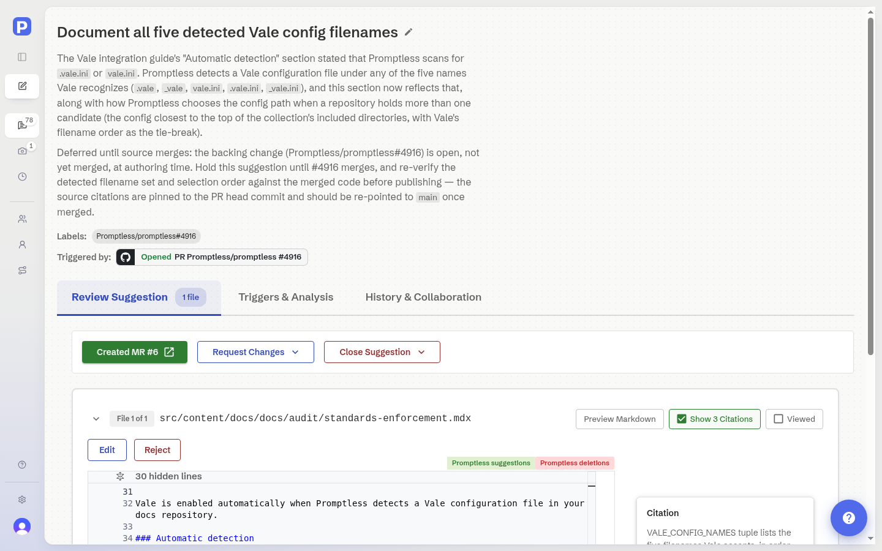Click the Citation card heading
The height and width of the screenshot is (551, 882).
pos(663,513)
